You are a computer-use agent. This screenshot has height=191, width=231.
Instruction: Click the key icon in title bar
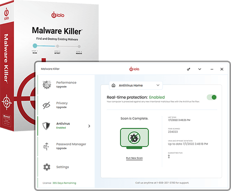[x=188, y=69]
